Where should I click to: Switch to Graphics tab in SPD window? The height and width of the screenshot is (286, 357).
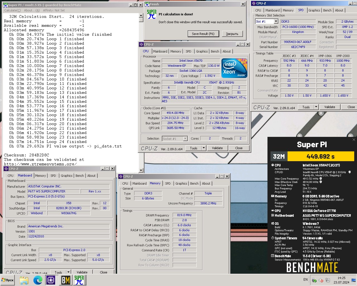click(x=314, y=10)
